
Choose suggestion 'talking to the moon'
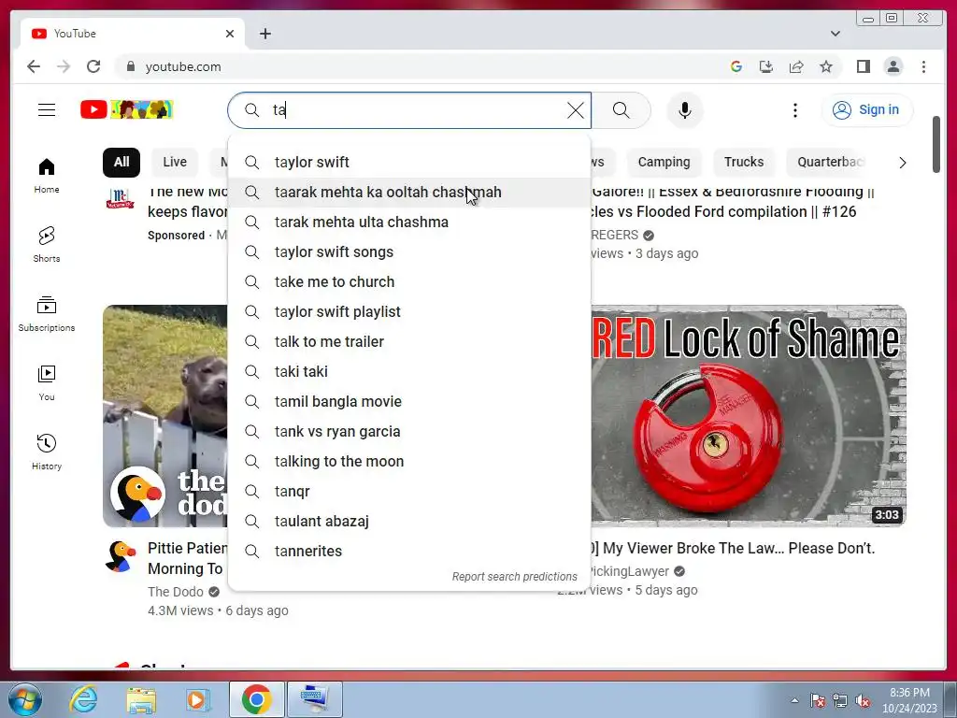point(409,462)
